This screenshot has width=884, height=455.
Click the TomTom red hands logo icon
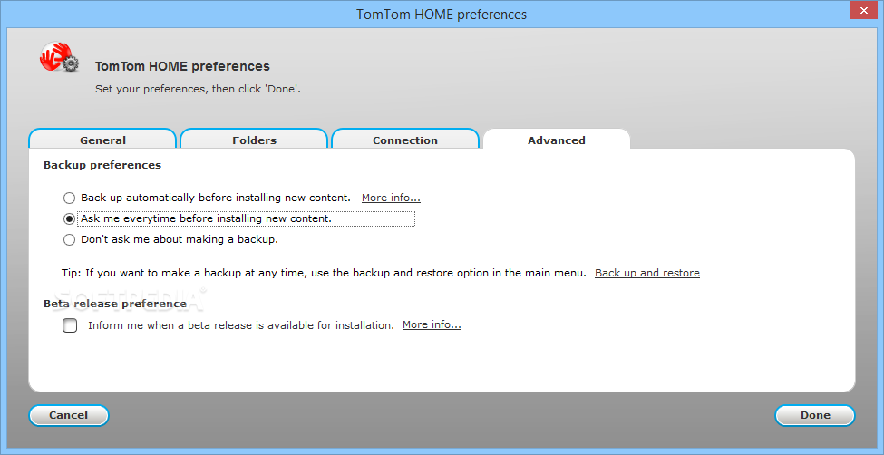point(59,57)
